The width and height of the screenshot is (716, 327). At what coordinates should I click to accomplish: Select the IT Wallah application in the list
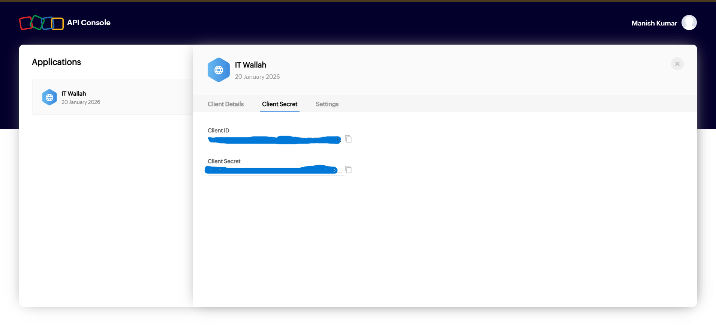[112, 97]
